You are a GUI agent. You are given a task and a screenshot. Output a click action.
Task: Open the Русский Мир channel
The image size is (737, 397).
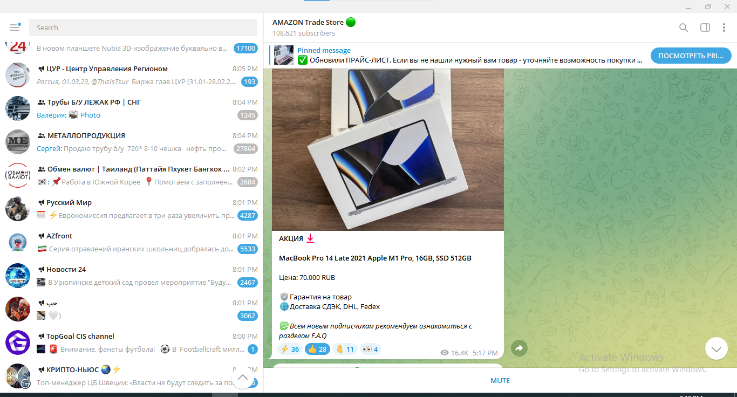(x=132, y=208)
